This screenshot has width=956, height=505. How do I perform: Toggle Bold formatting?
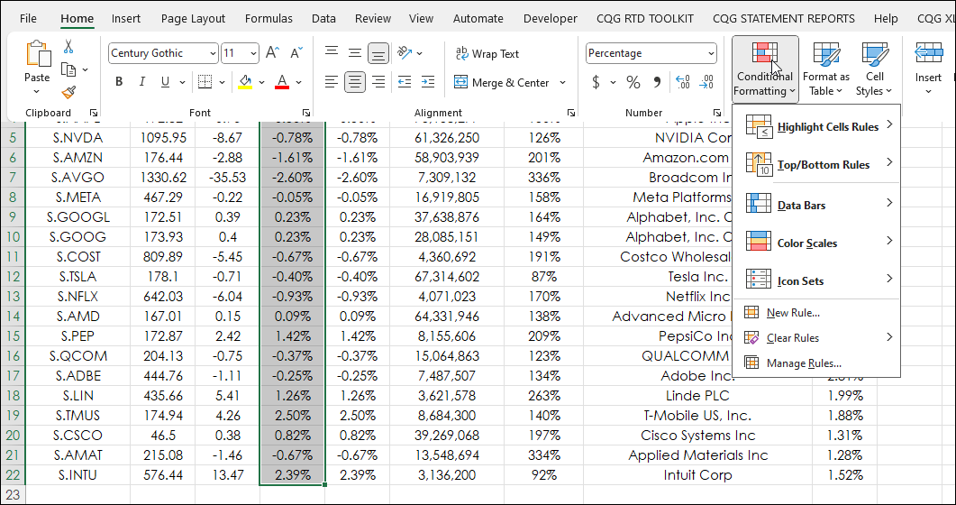click(119, 82)
